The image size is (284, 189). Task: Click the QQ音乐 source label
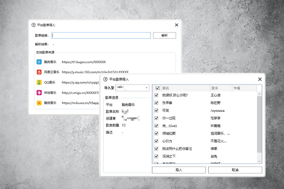click(50, 82)
